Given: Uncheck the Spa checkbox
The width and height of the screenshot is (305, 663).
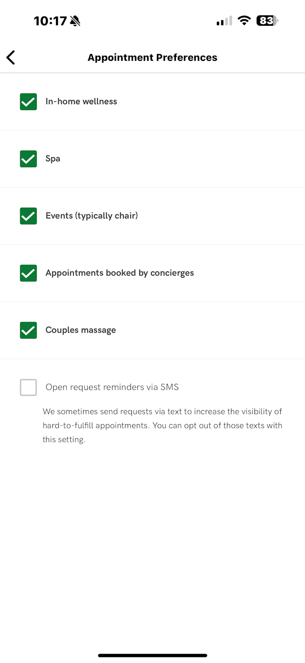Looking at the screenshot, I should point(28,159).
